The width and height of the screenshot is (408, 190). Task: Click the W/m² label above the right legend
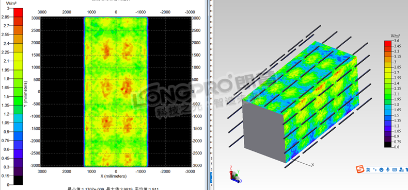[395, 36]
